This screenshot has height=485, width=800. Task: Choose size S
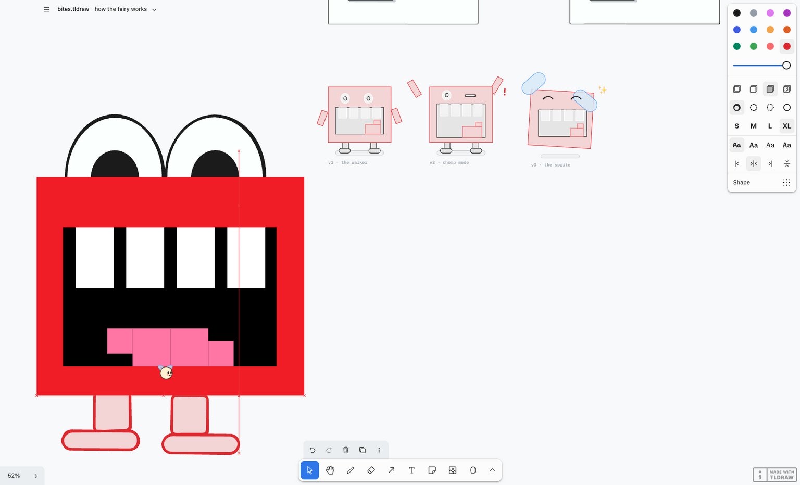(736, 126)
